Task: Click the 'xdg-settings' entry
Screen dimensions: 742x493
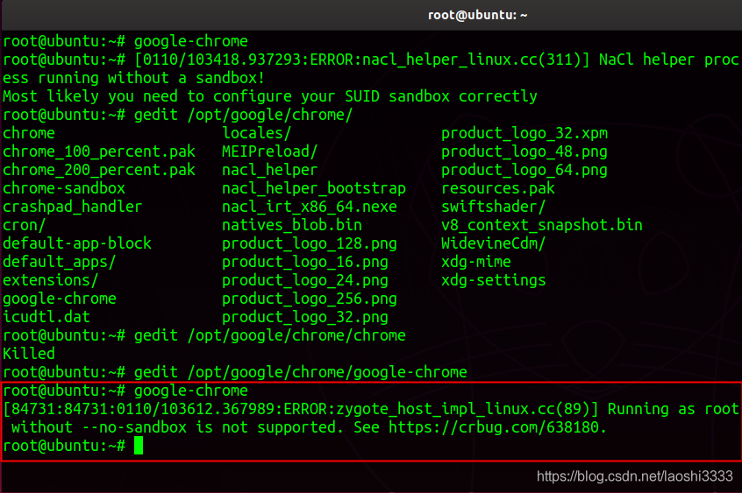Action: click(x=494, y=281)
